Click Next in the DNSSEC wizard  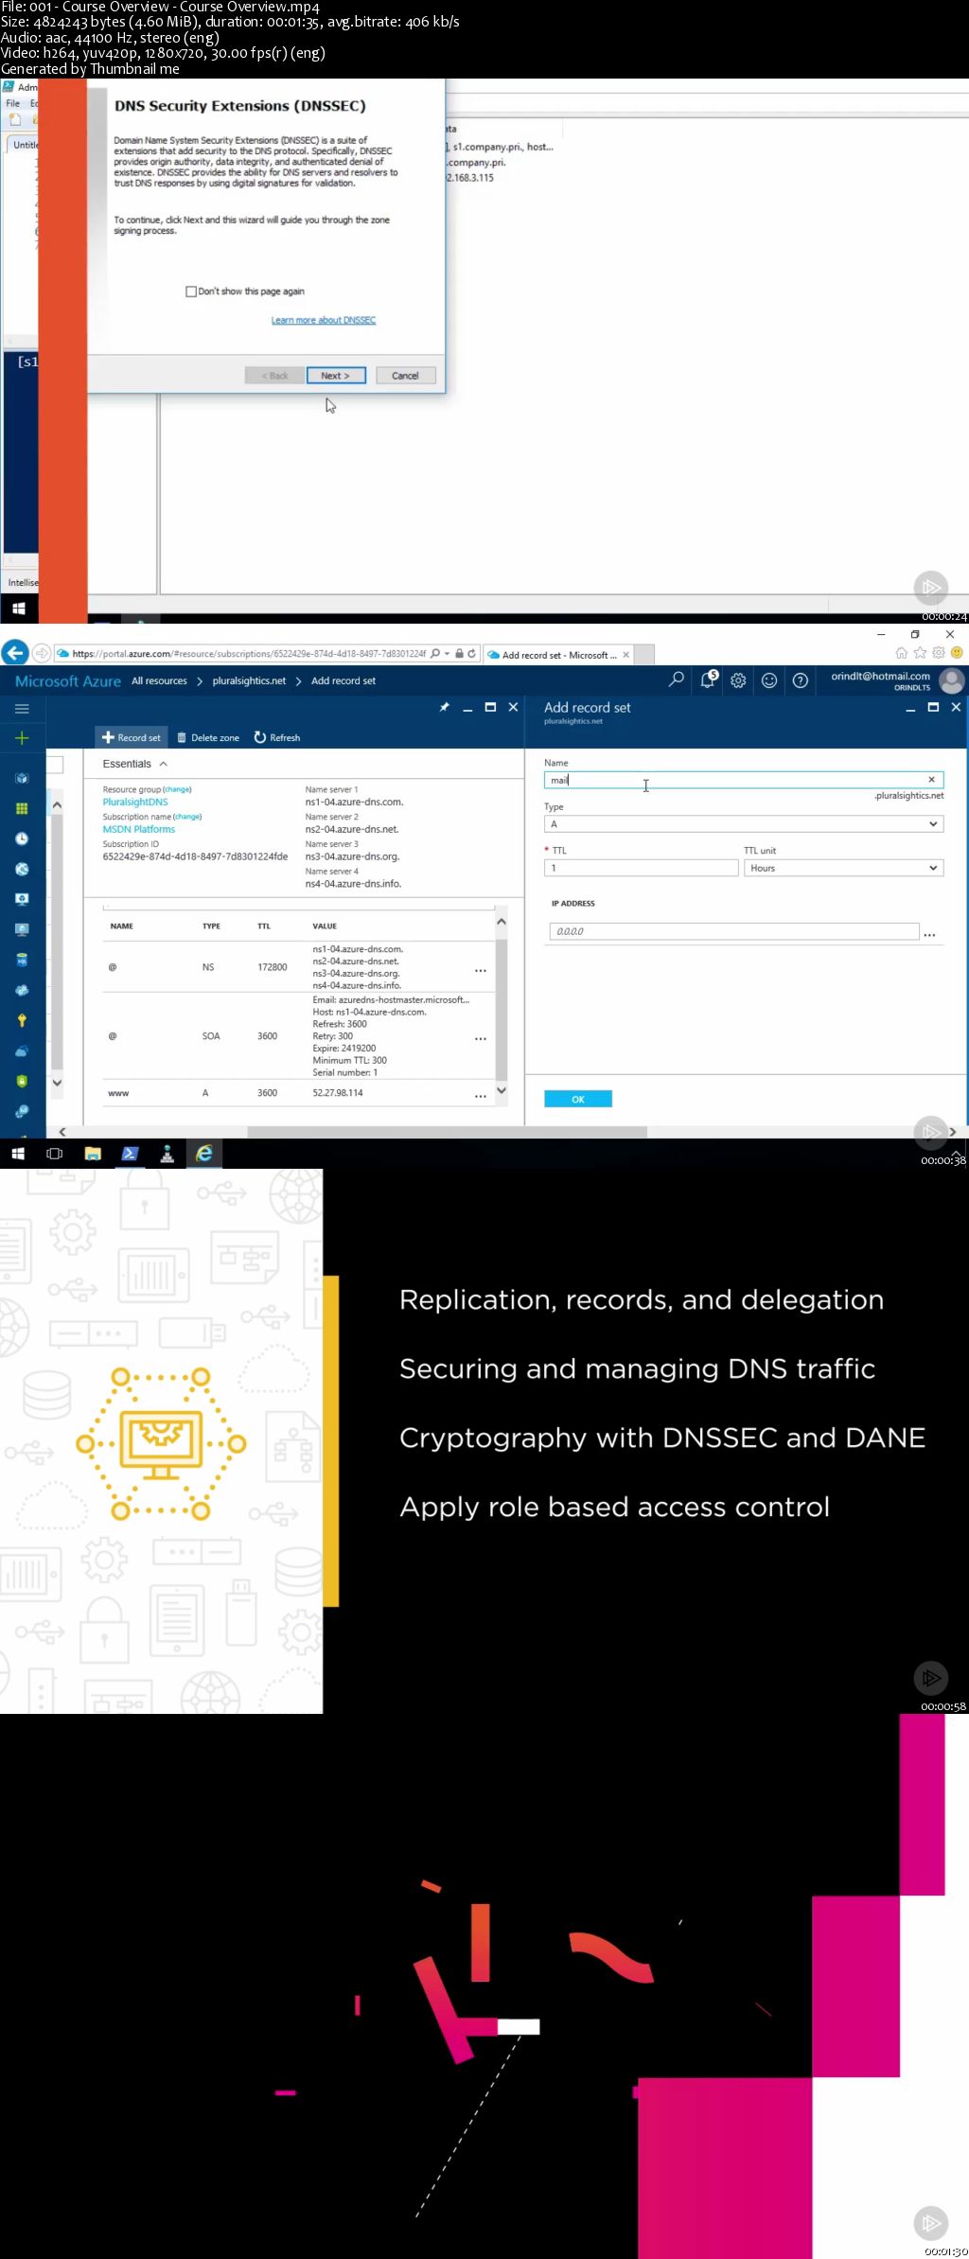pyautogui.click(x=336, y=376)
